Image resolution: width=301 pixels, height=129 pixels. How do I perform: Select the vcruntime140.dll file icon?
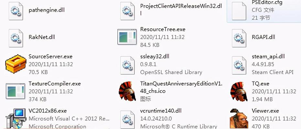tap(127, 120)
